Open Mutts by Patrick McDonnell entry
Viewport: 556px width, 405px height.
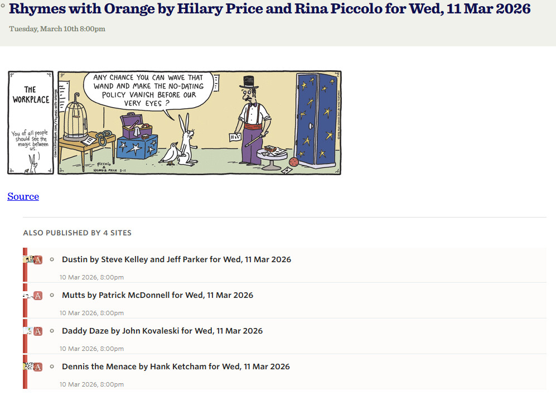(x=157, y=295)
